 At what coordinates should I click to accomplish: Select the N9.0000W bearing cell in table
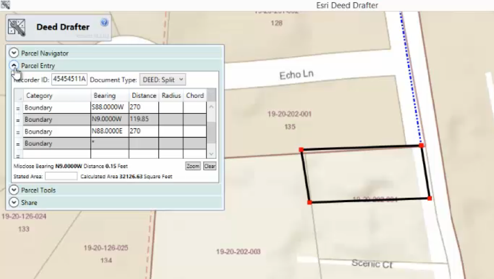coord(110,119)
